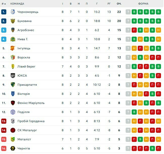
Task: Click the Фенікс-Маріуполь team logo
Action: point(13,103)
